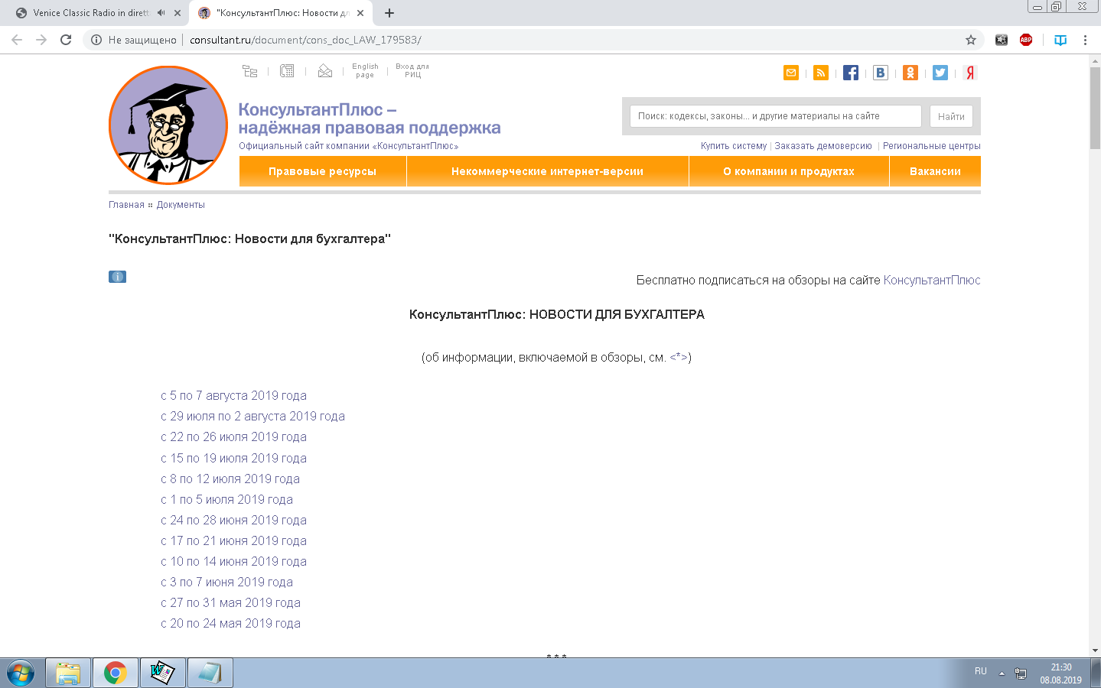Open 'с 27 по 31 мая 2019 года'
1101x688 pixels.
(x=230, y=603)
